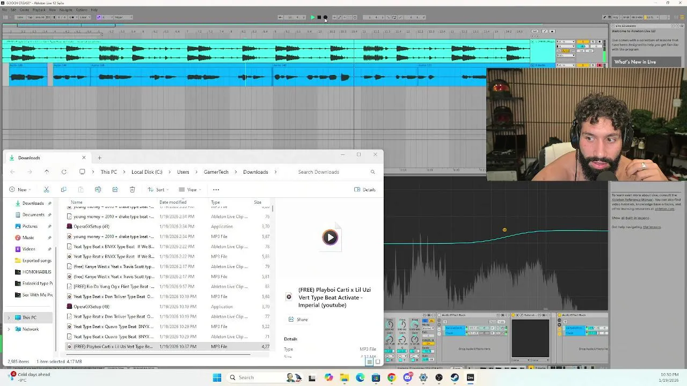Click the search magnifier in Explorer
Image resolution: width=687 pixels, height=386 pixels.
[372, 172]
